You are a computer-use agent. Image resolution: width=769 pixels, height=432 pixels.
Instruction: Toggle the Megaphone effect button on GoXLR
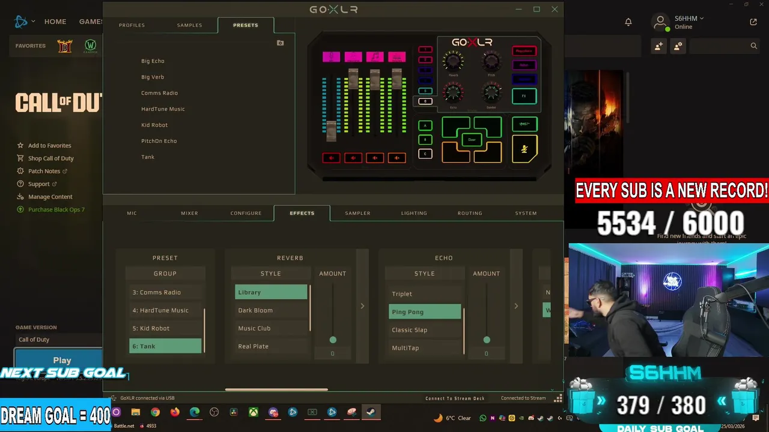(524, 51)
